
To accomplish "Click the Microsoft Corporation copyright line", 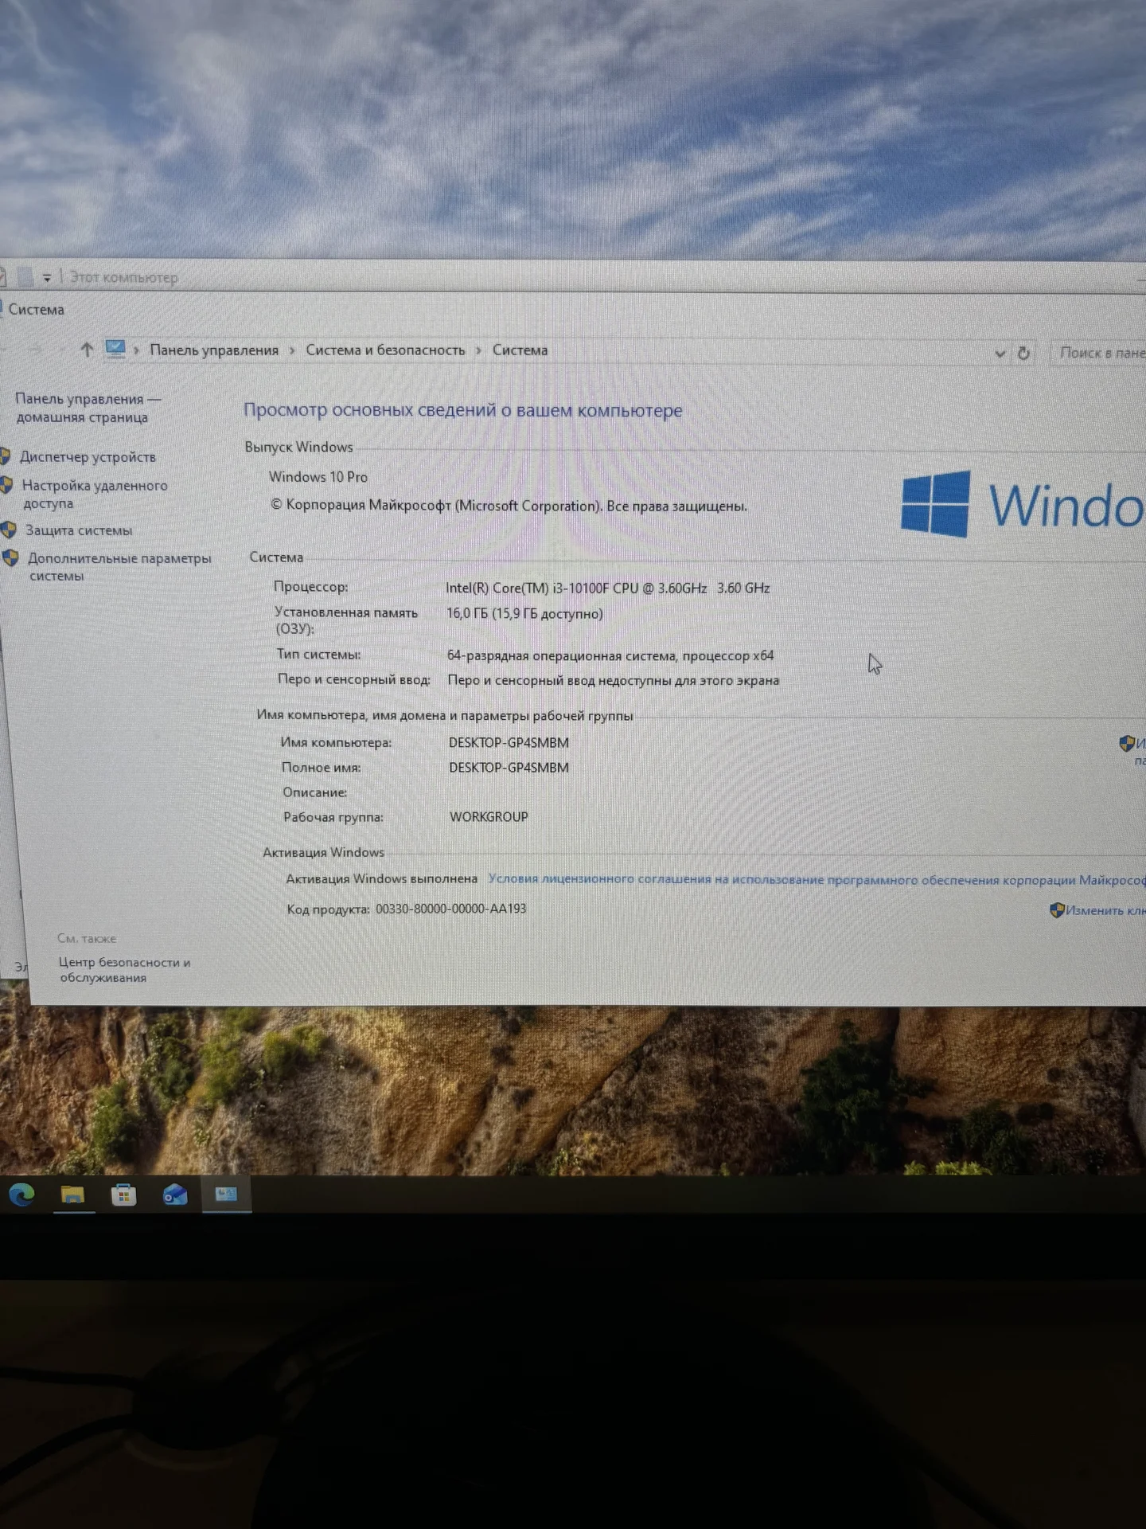I will [509, 505].
